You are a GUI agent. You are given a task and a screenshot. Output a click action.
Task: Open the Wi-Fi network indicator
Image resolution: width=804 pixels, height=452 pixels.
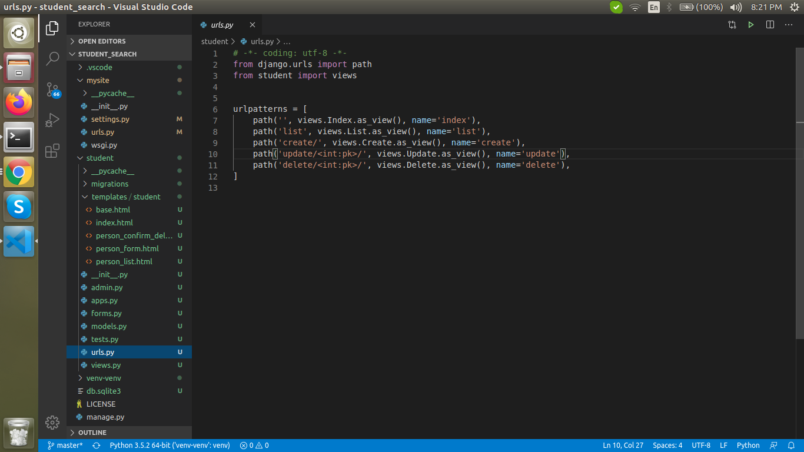pos(634,7)
